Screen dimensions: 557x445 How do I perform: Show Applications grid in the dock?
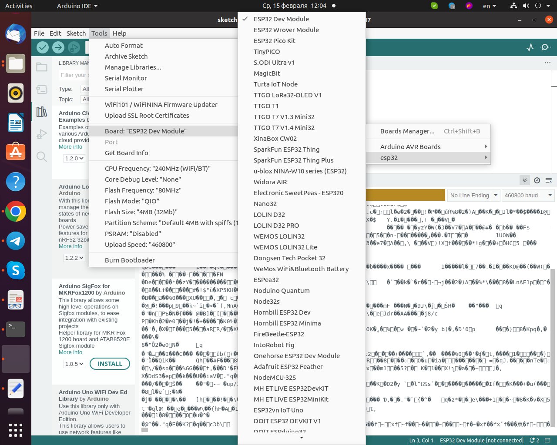tap(16, 430)
